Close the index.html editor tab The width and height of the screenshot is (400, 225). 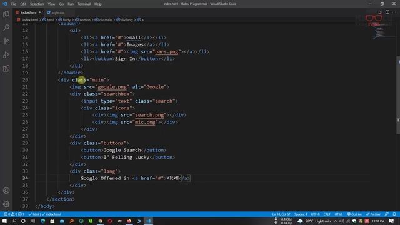click(x=40, y=12)
